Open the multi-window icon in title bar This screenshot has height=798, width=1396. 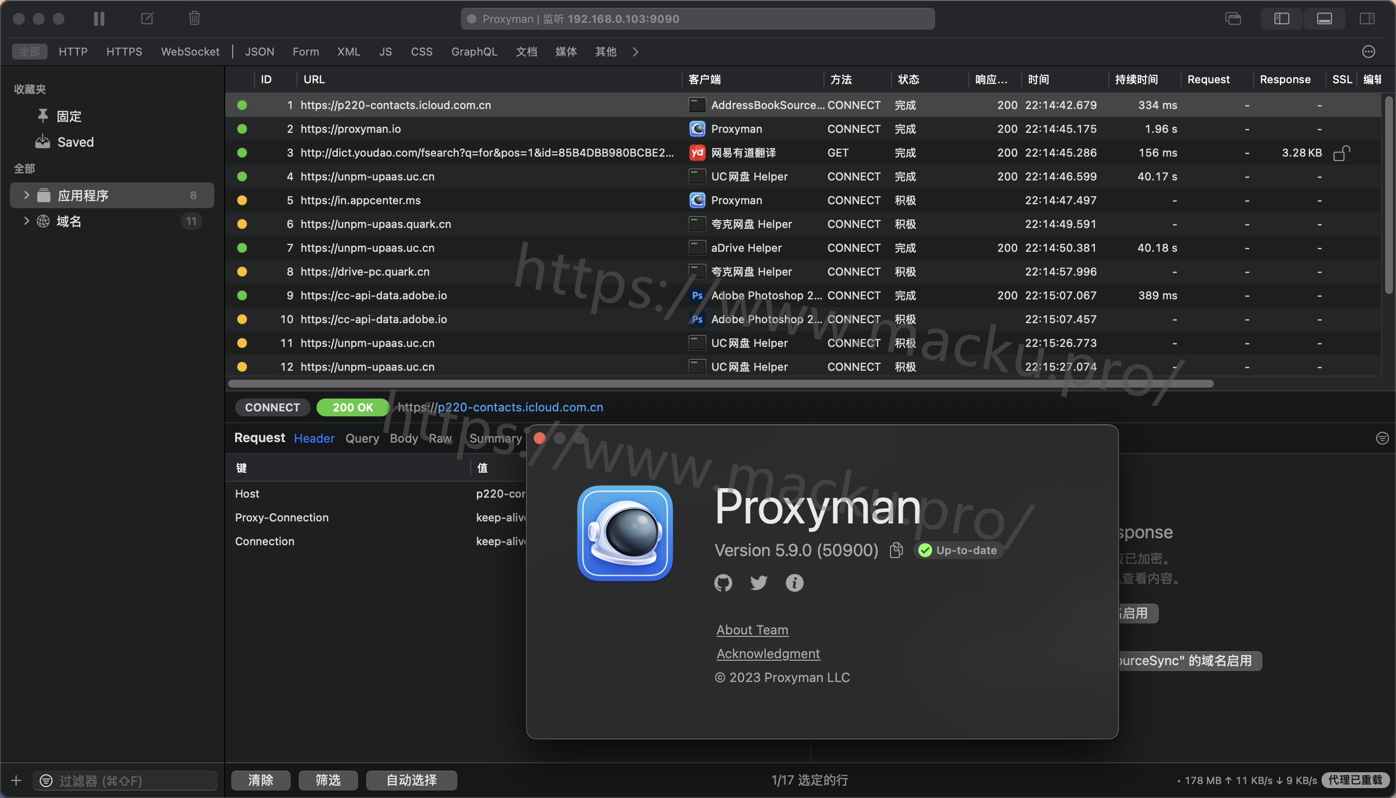click(x=1233, y=19)
